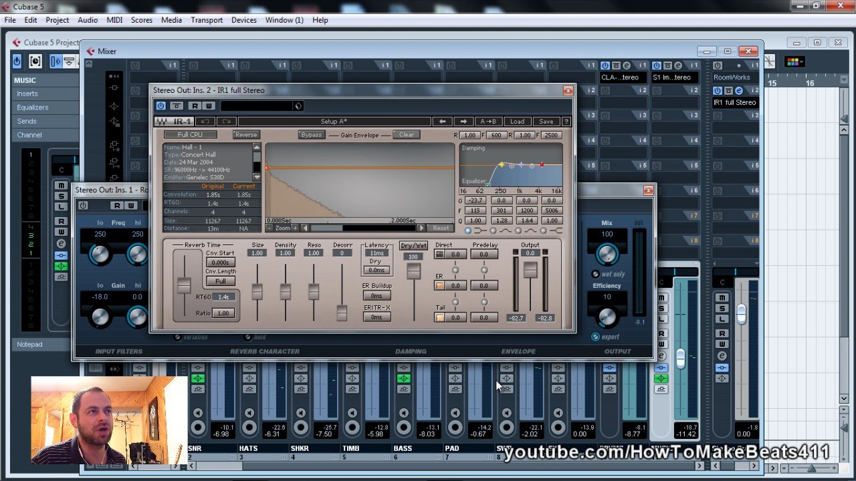The height and width of the screenshot is (481, 856).
Task: Click the Full CPU button
Action: tap(190, 134)
